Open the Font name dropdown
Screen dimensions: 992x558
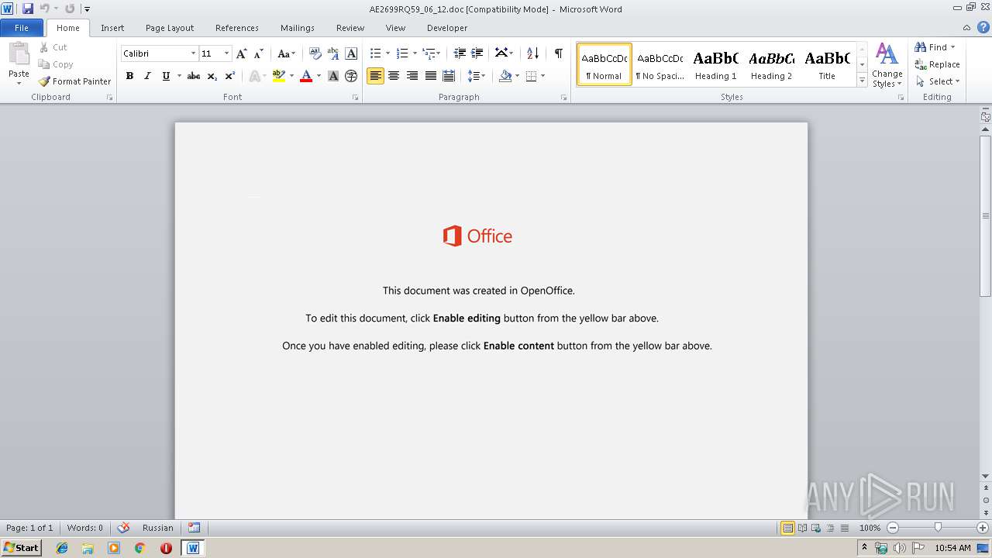coord(193,53)
